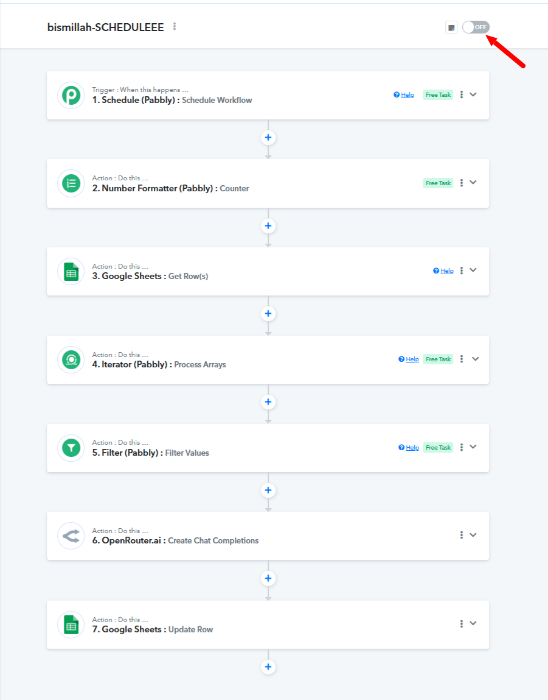
Task: Click the Iterator app icon
Action: (71, 359)
